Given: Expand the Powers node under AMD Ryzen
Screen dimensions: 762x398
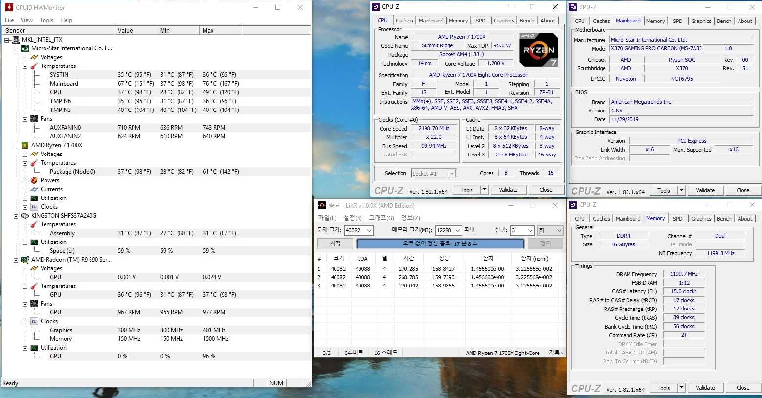Looking at the screenshot, I should click(x=25, y=180).
